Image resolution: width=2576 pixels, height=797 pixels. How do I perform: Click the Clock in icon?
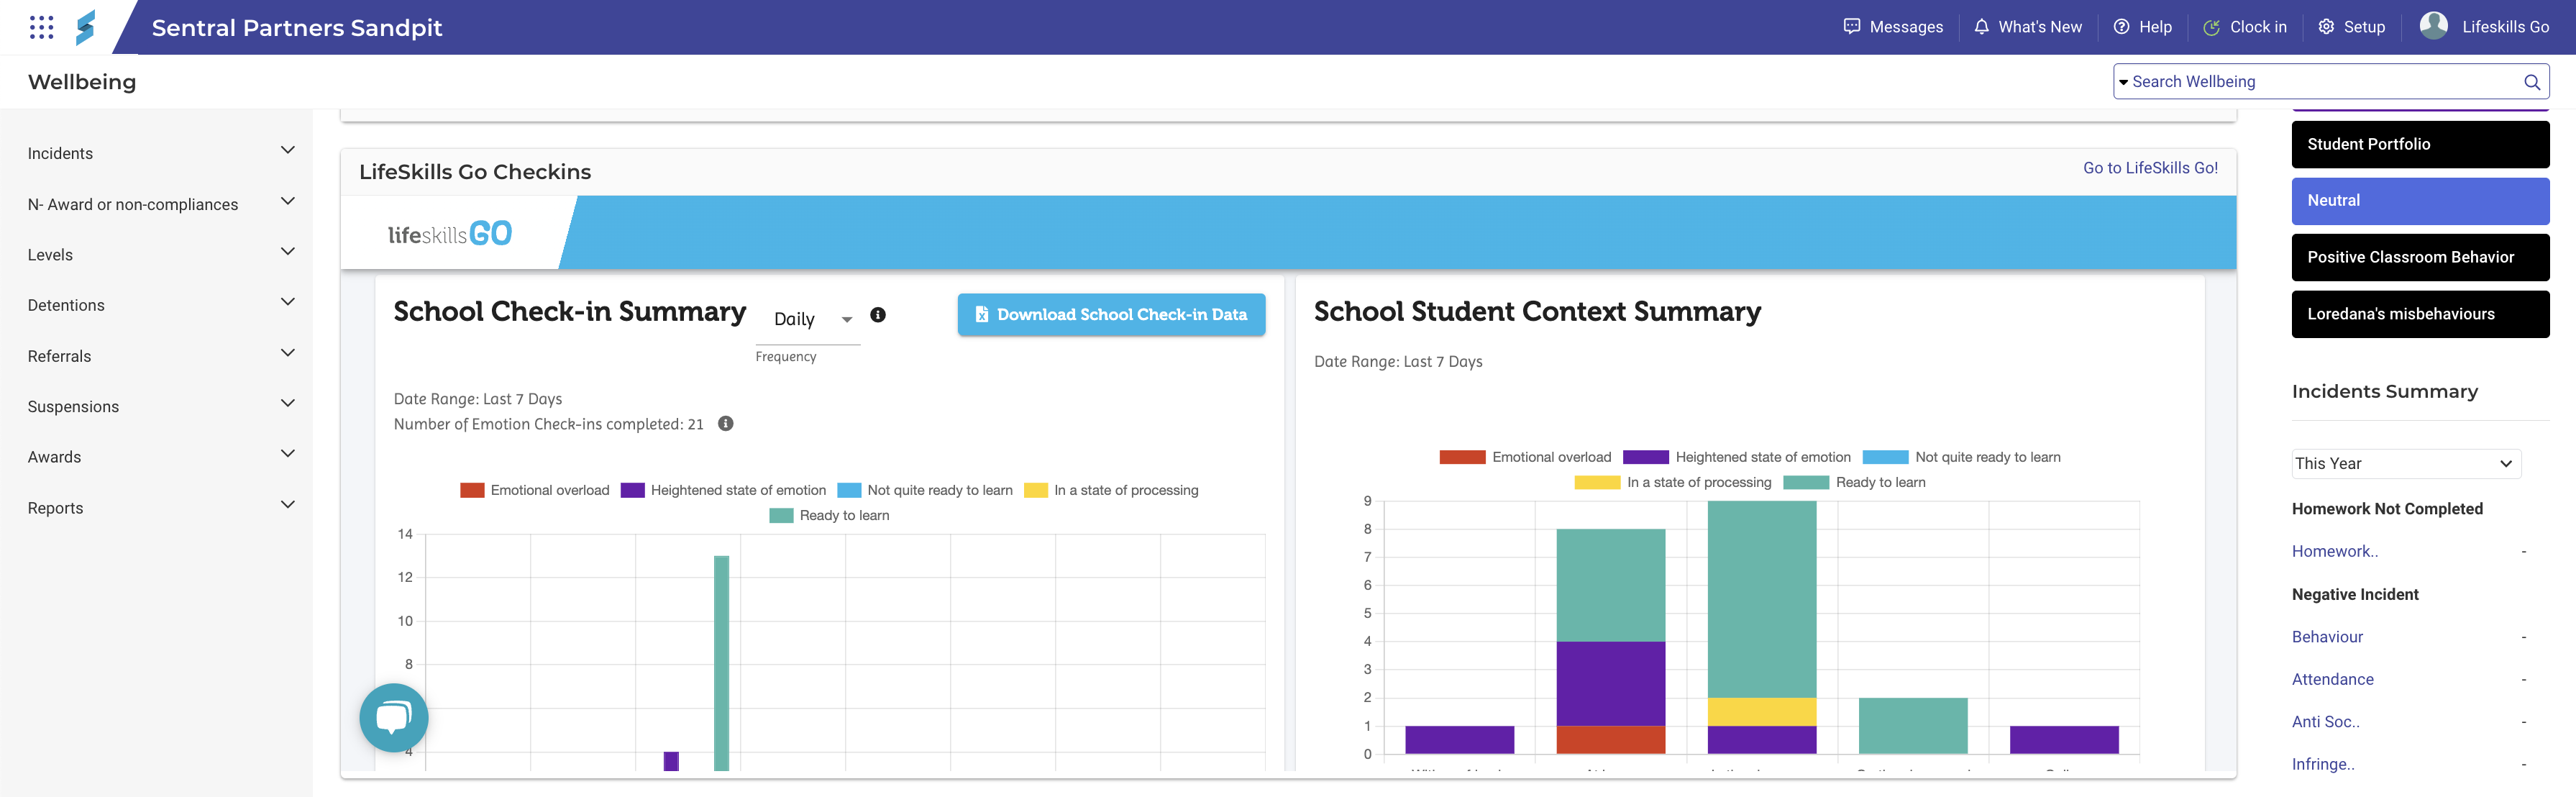click(x=2211, y=27)
